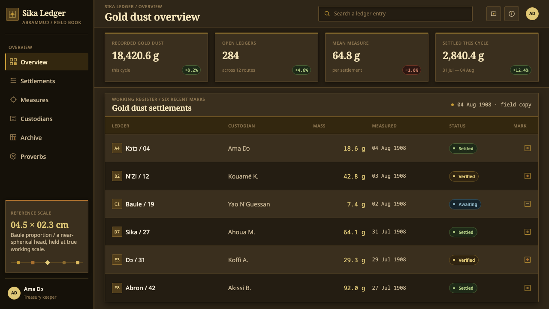Screen dimensions: 549x309
Task: Click the AD avatar in the top bar
Action: (x=532, y=14)
